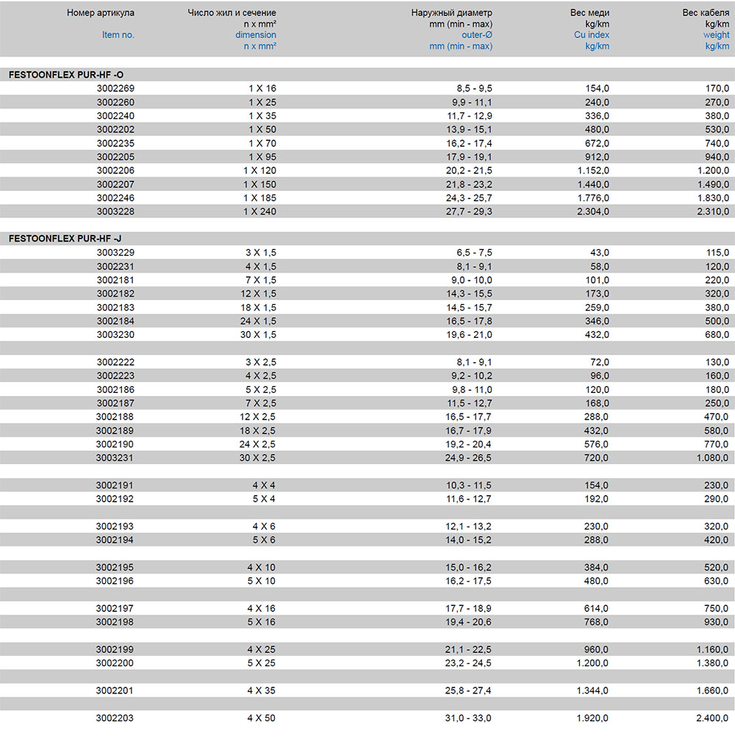Select dimension cell '12 X 1,5'
735x747 pixels.
[258, 294]
